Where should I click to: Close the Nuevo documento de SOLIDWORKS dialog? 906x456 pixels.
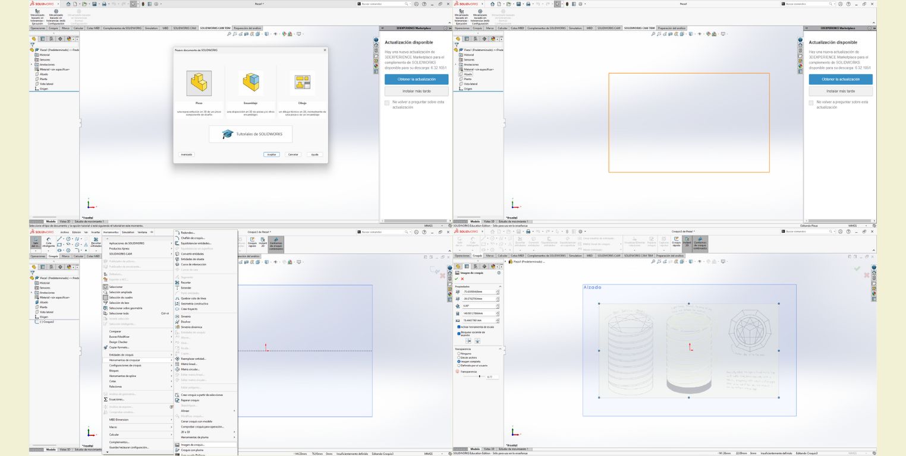(x=325, y=50)
